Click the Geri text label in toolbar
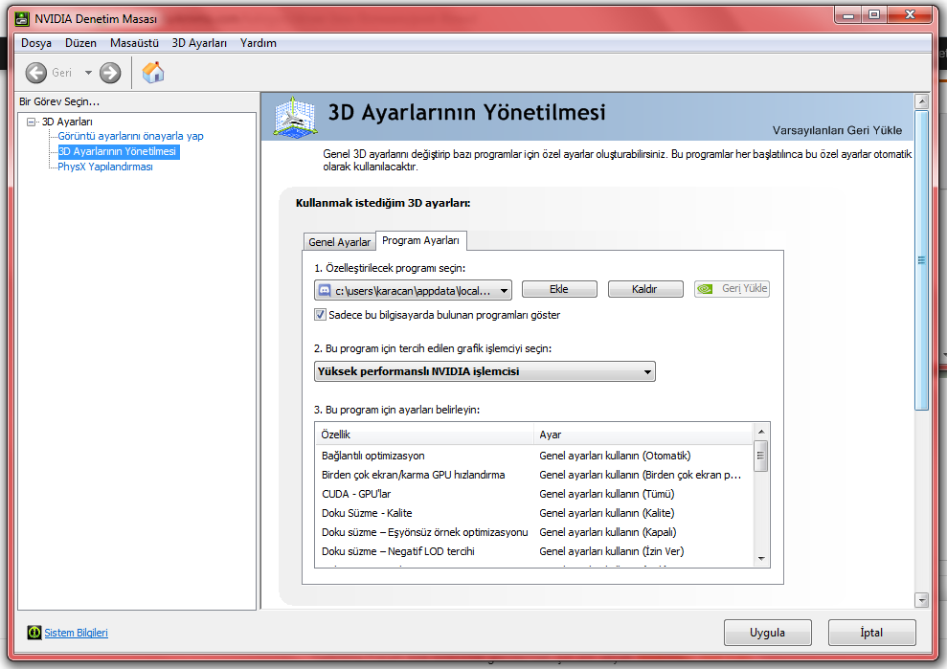The height and width of the screenshot is (669, 947). (x=61, y=73)
